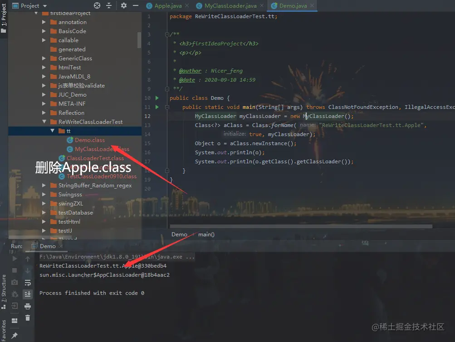455x342 pixels.
Task: Click the java.exe command line in console
Action: 117,257
